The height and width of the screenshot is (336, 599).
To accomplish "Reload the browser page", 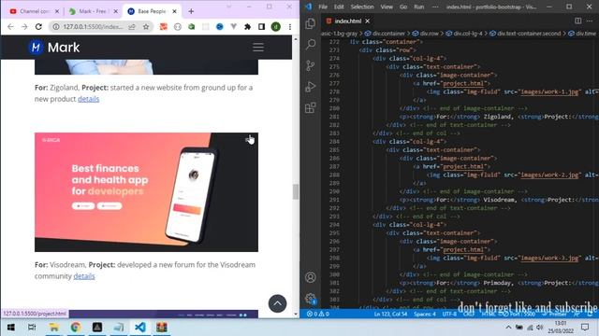I will [38, 27].
